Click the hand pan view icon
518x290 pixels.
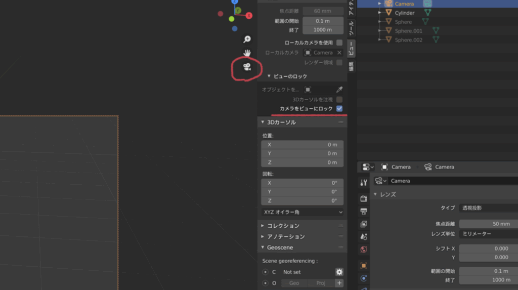247,53
